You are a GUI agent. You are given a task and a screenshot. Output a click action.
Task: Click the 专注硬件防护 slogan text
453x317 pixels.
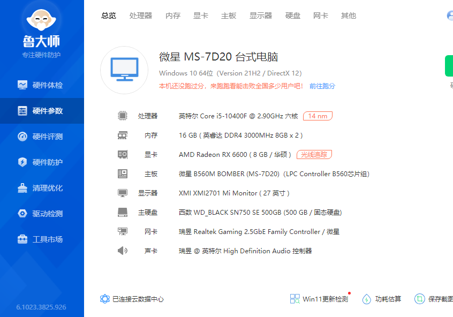[x=41, y=55]
